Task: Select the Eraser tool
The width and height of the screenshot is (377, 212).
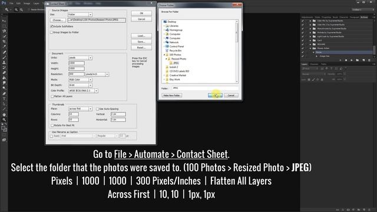Action: point(4,72)
